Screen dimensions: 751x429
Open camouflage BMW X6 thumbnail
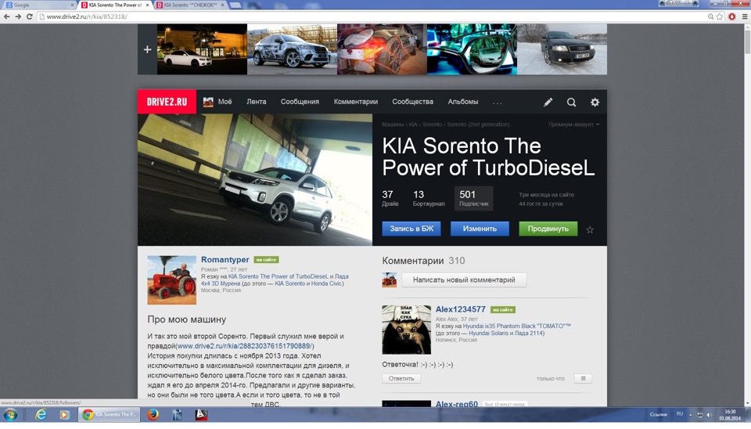[292, 49]
